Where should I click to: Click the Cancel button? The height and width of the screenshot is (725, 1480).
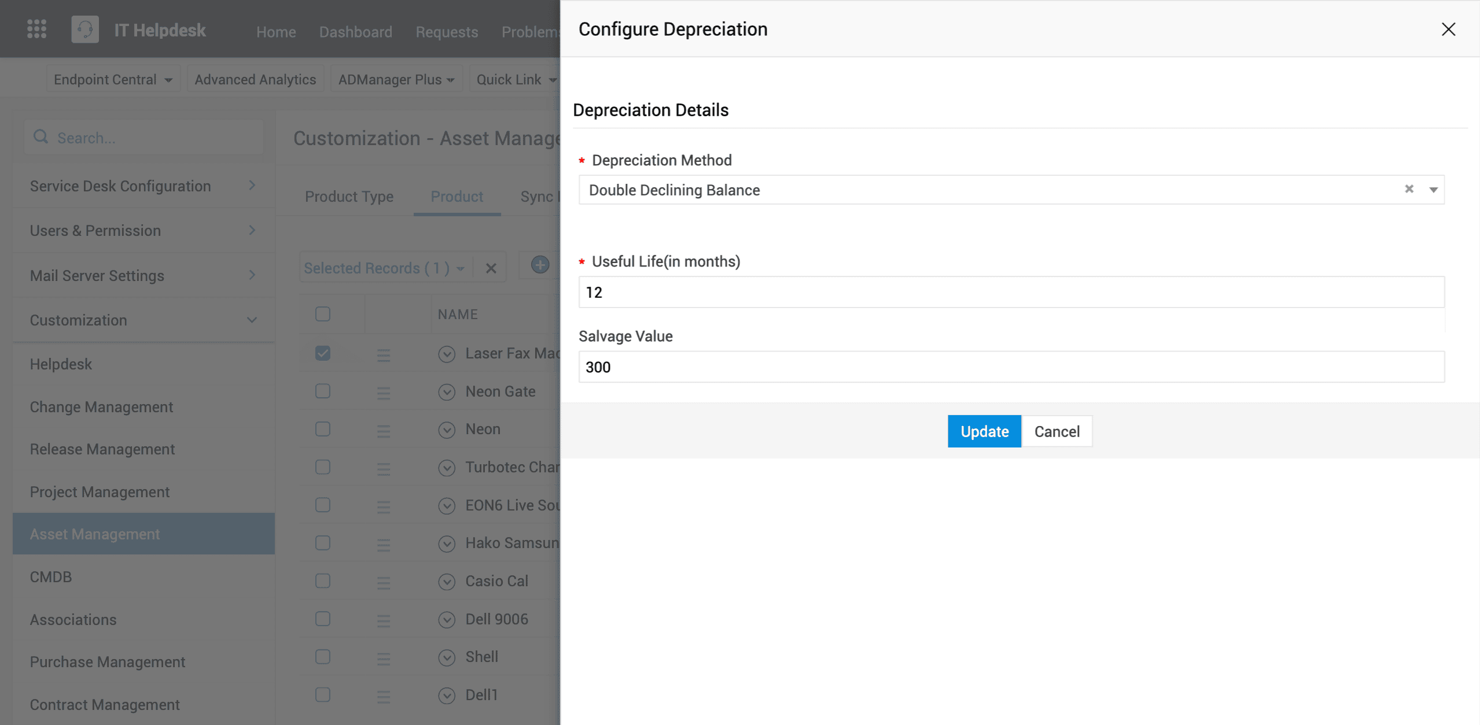(x=1056, y=431)
